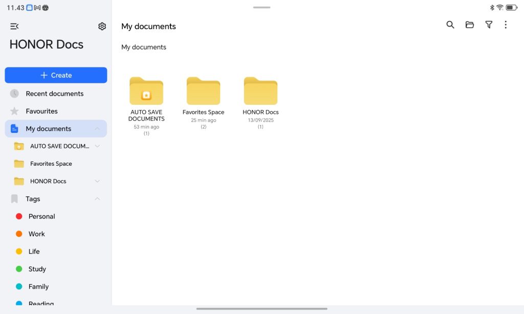This screenshot has height=314, width=524.
Task: Expand the AUTO SAVE DOCUM... sidebar chevron
Action: (x=97, y=146)
